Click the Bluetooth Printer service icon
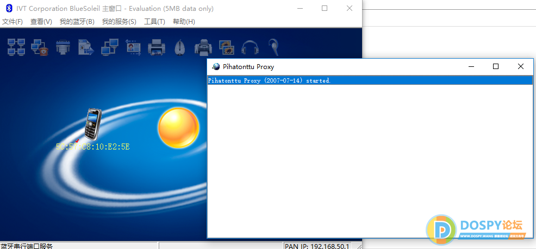Screen dimensions: 536x249 [x=157, y=47]
